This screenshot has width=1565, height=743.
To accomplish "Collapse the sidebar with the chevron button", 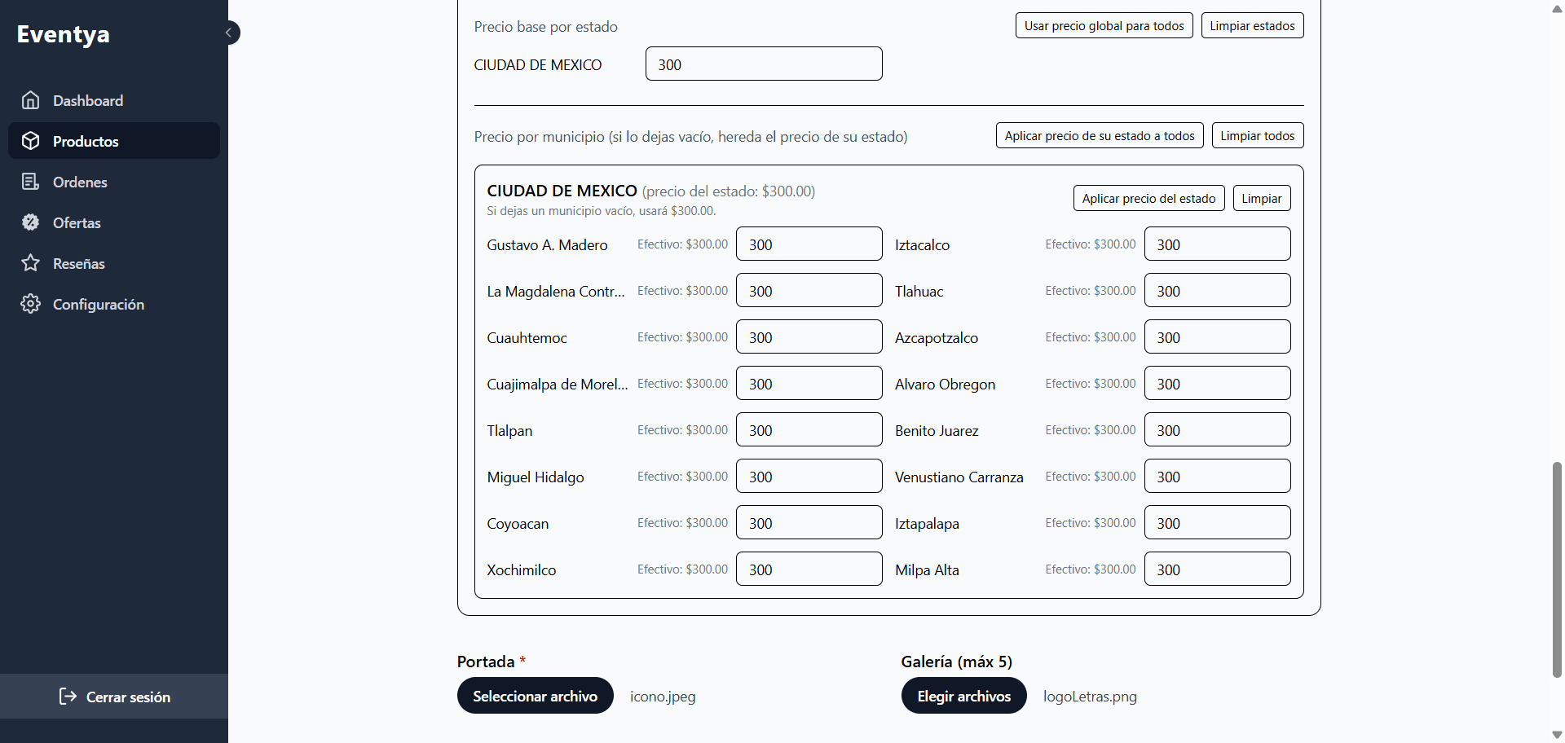I will click(x=229, y=33).
